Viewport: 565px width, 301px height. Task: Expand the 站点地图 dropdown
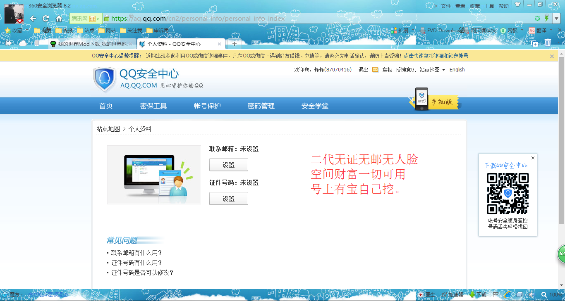[432, 70]
